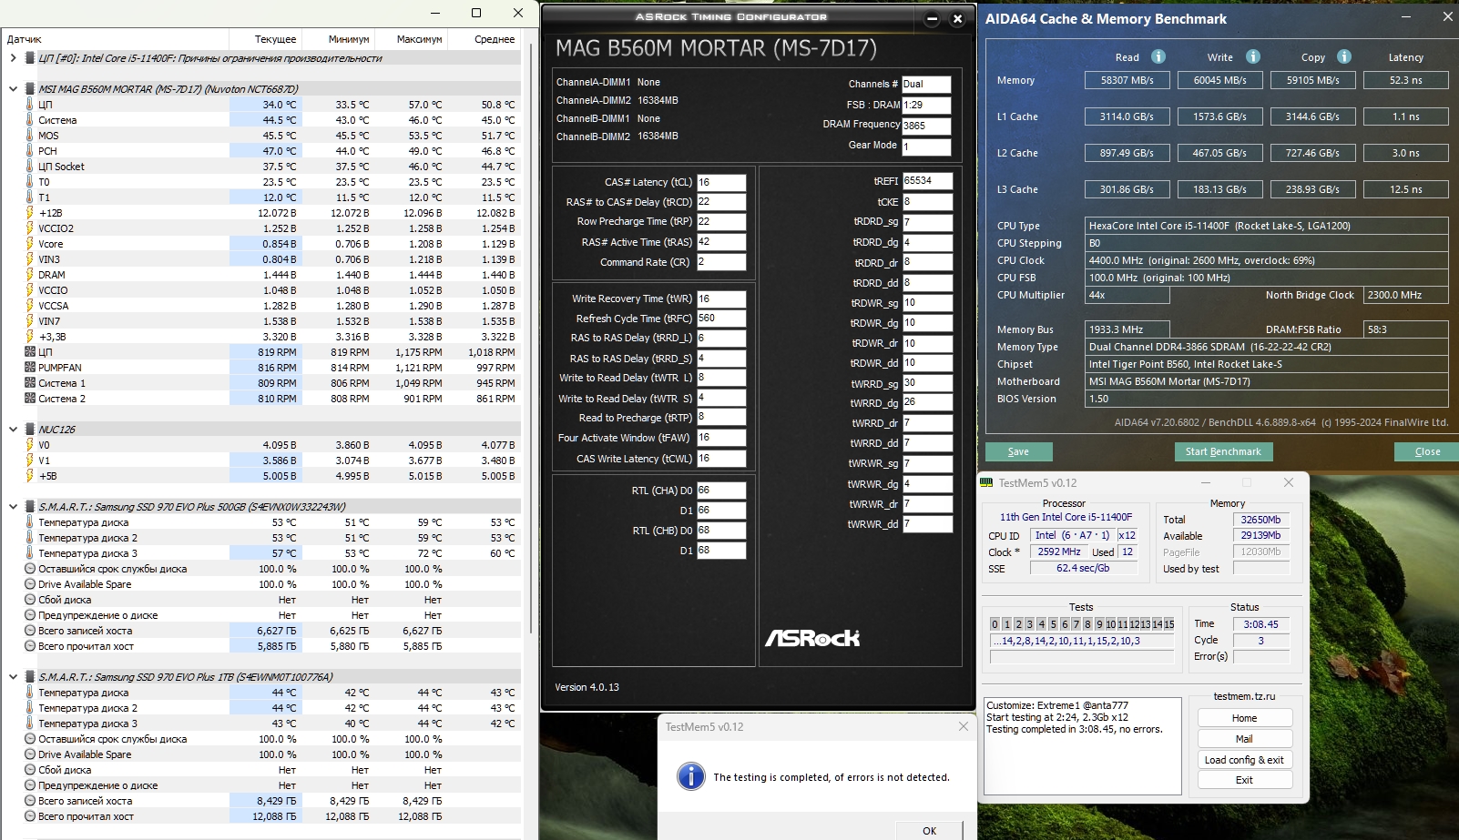The image size is (1459, 840).
Task: Click the Four Activate Window (tFAW) field
Action: tap(721, 438)
